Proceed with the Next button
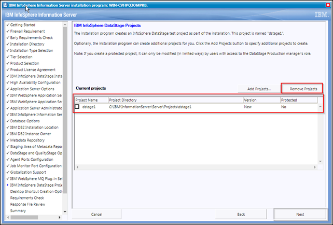 click(x=300, y=215)
